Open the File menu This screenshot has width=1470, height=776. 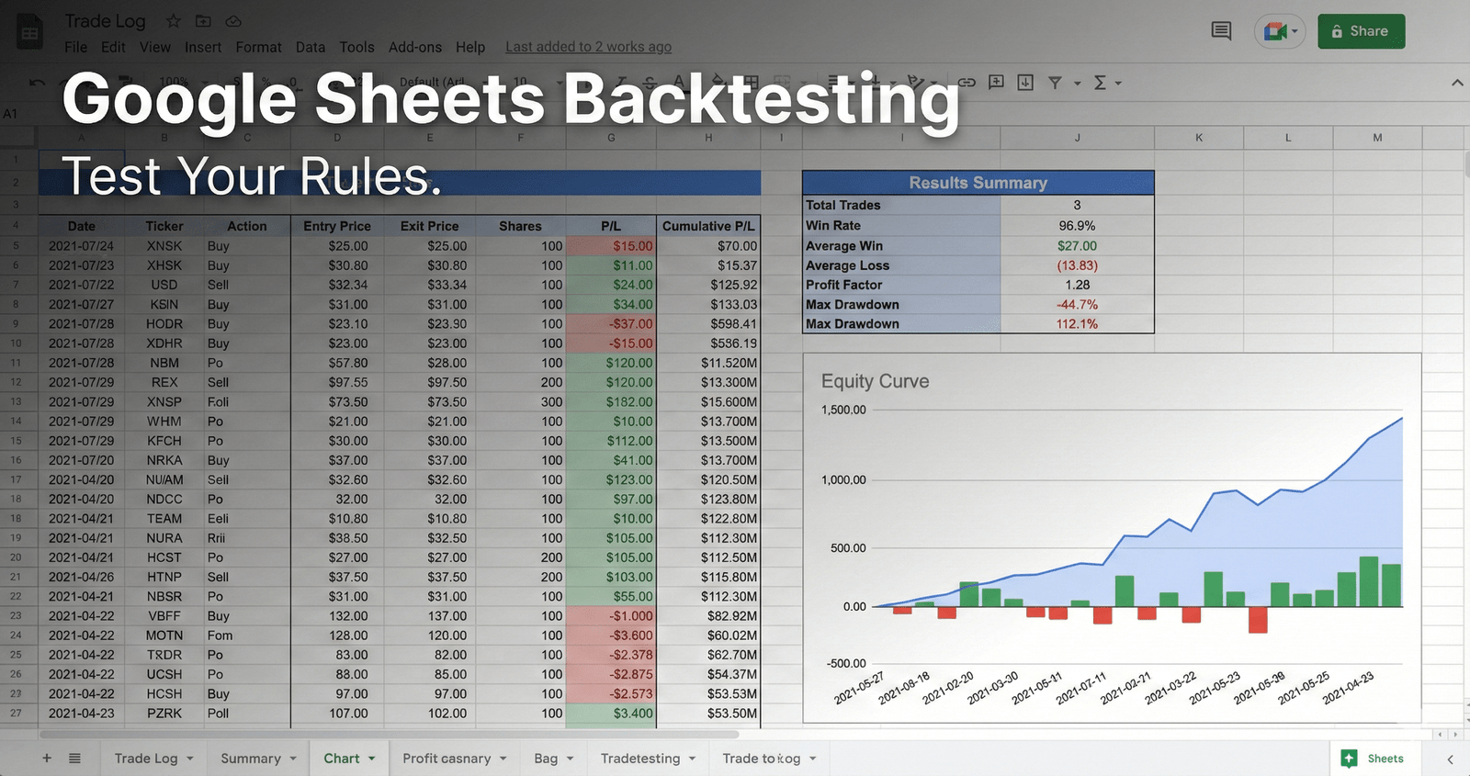76,47
